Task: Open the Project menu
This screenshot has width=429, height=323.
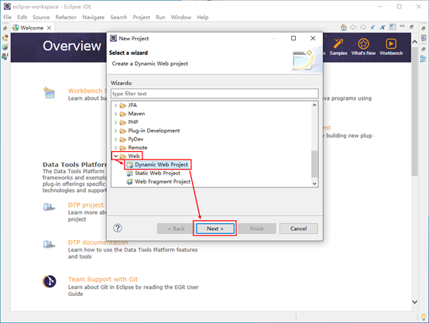Action: point(142,17)
